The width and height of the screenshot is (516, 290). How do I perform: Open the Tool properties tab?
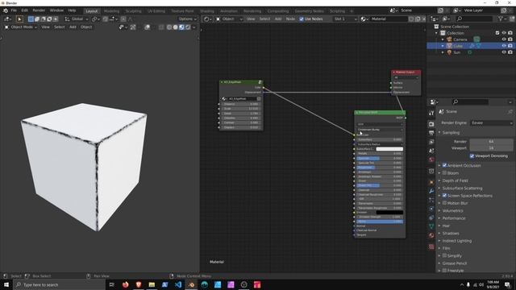tap(431, 113)
